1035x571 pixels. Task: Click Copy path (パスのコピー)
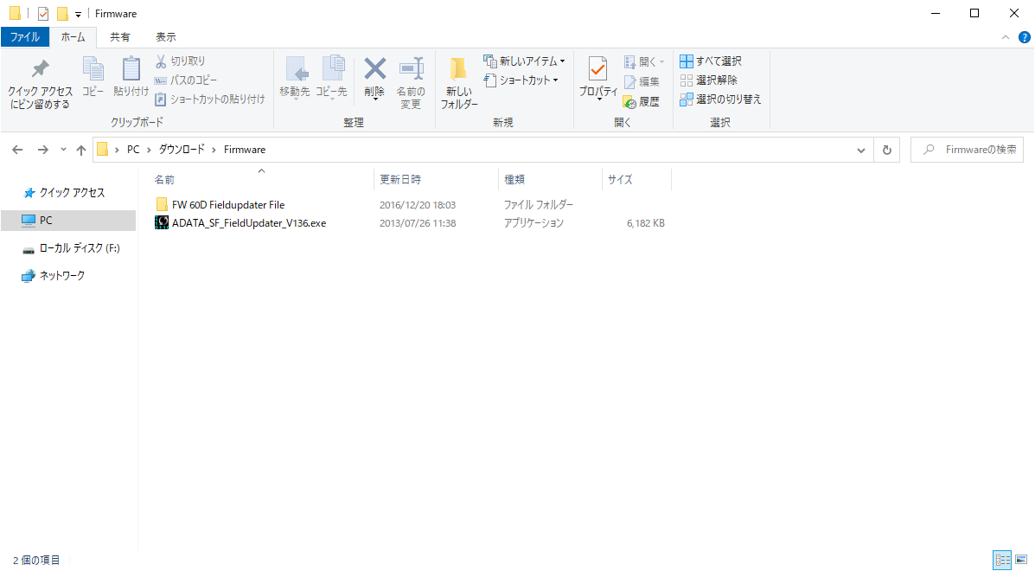(186, 80)
